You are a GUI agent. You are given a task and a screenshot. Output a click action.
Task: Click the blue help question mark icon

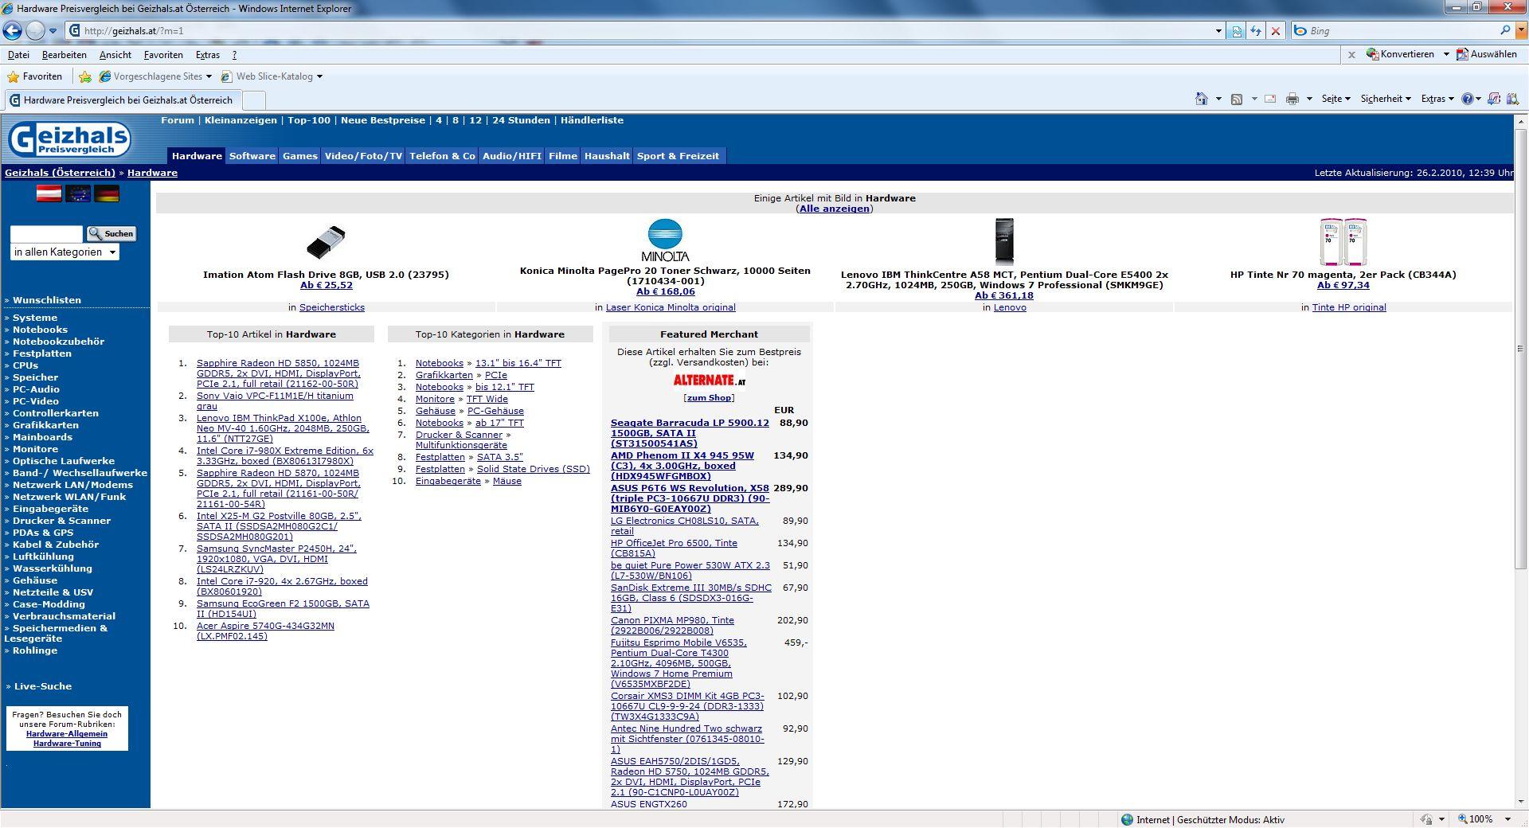(x=1468, y=99)
